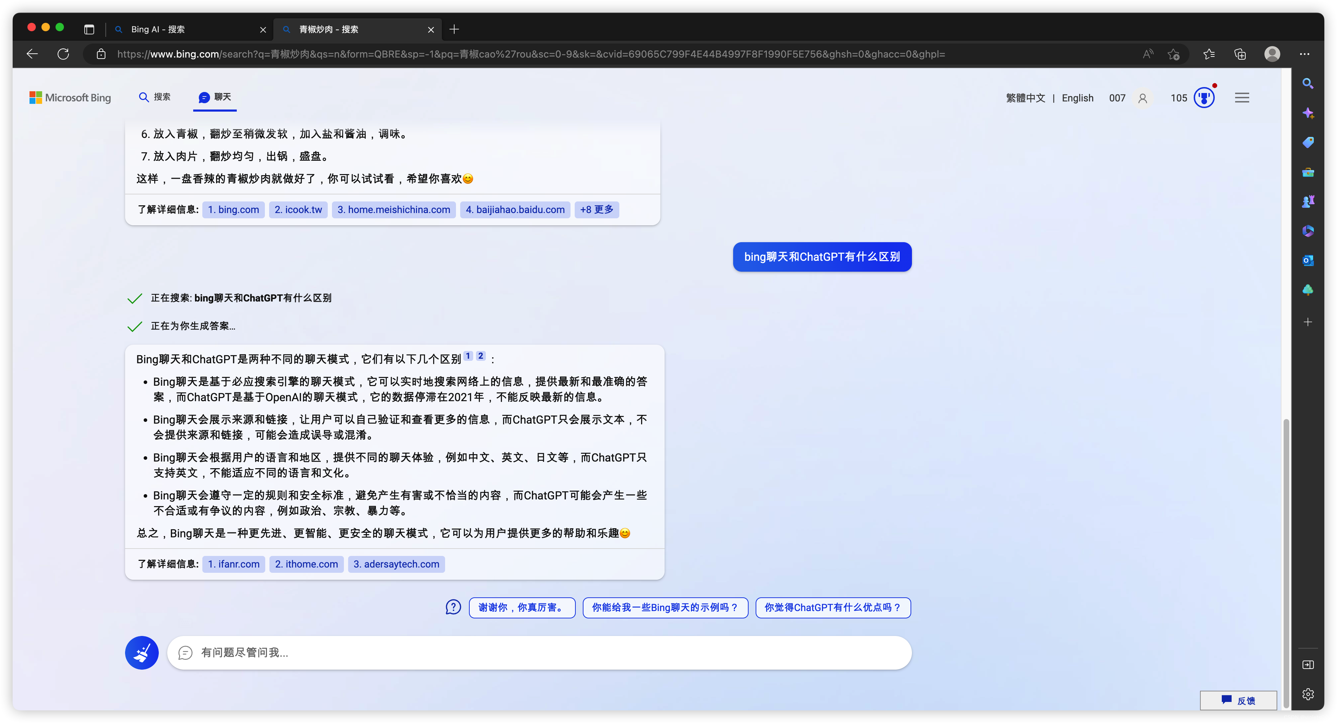Click the suggestions question mark icon

click(x=453, y=607)
